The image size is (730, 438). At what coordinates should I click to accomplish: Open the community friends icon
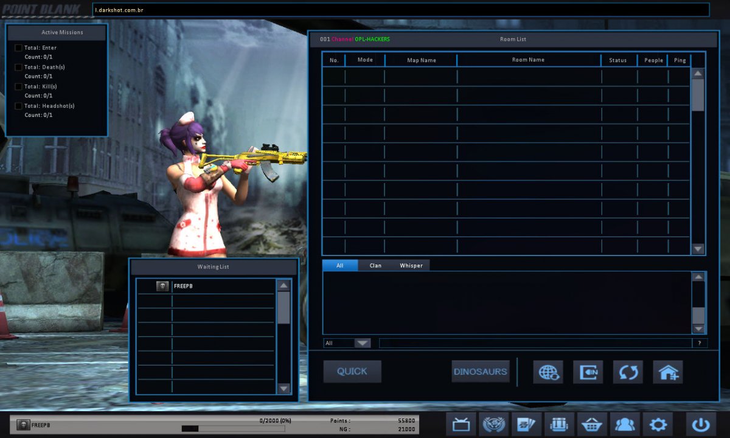click(x=625, y=423)
